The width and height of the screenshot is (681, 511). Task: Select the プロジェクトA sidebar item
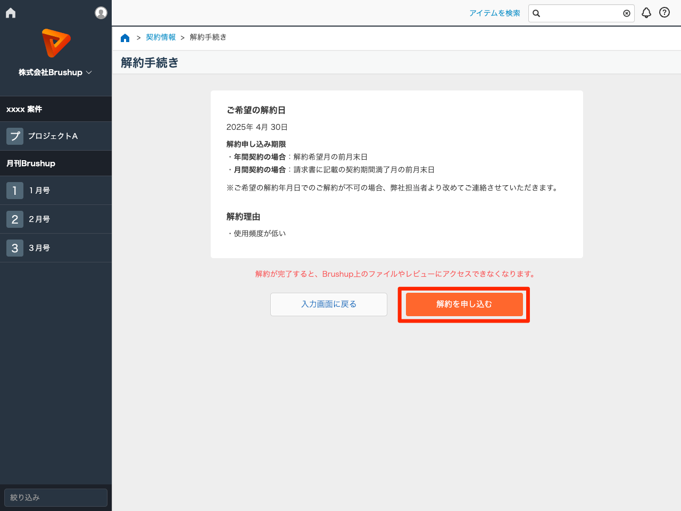56,136
